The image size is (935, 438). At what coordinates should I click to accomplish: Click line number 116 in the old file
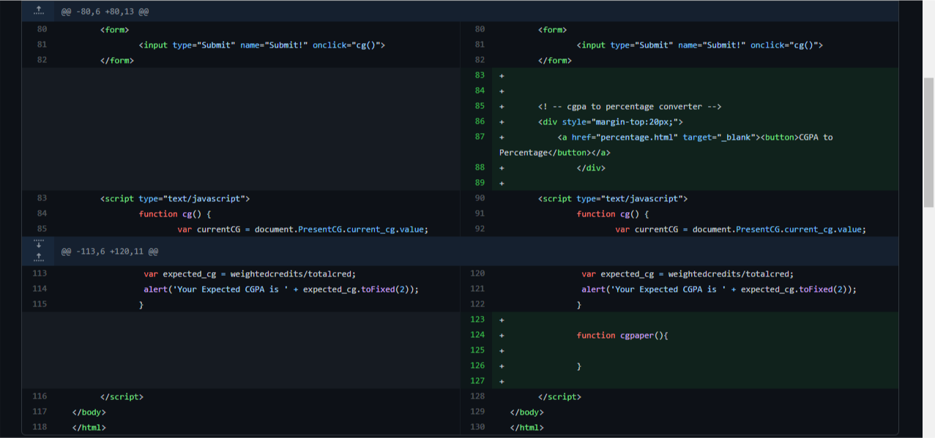pos(40,396)
